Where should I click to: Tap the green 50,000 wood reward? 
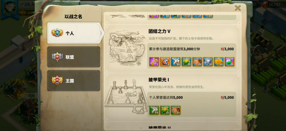pyautogui.click(x=176, y=110)
